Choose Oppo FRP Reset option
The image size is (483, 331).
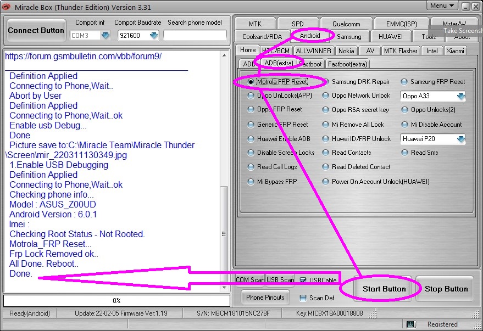pos(251,109)
